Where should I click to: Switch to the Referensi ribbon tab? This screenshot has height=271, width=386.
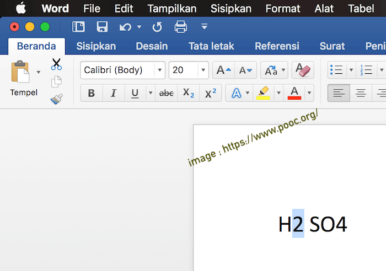click(277, 46)
